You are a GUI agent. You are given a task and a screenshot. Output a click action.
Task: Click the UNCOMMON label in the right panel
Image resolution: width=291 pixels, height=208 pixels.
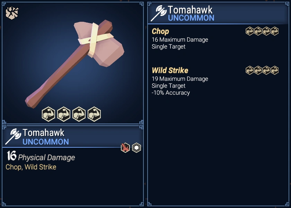click(x=191, y=18)
